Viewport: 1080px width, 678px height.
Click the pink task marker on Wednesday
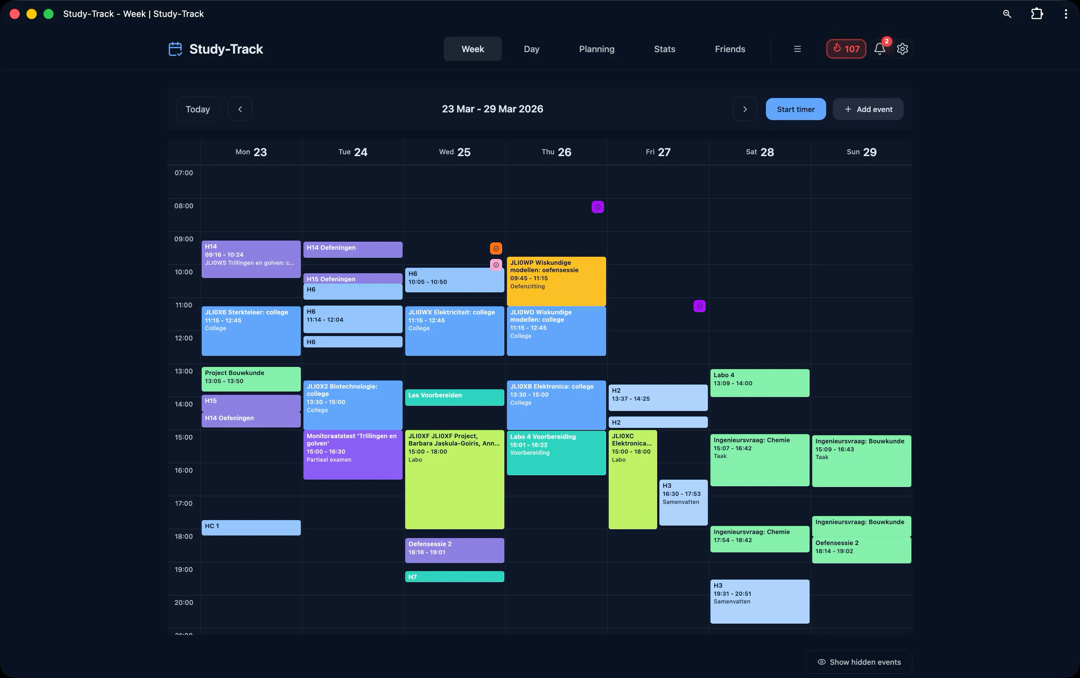[496, 265]
